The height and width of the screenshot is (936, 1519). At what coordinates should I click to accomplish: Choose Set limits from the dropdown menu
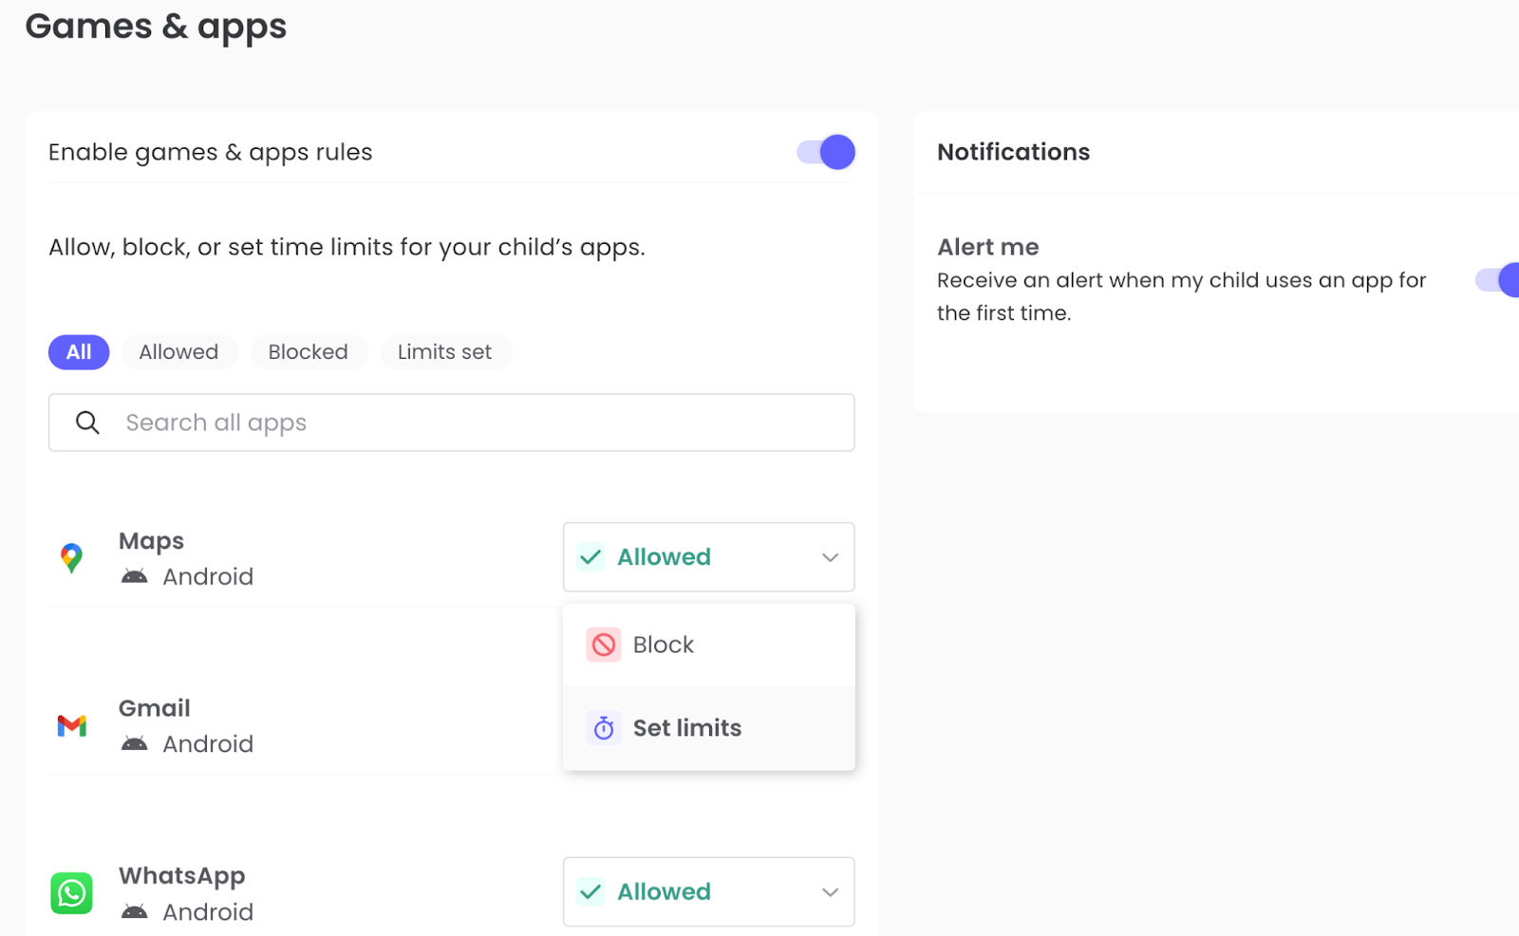(x=708, y=728)
